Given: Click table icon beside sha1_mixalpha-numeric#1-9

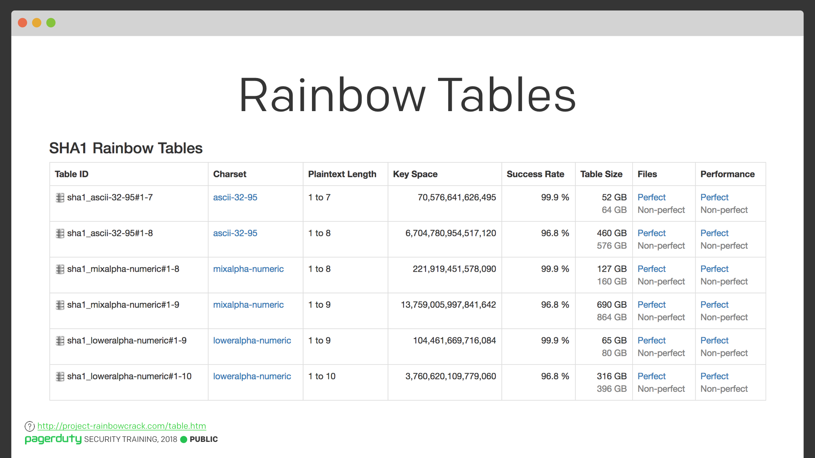Looking at the screenshot, I should point(60,305).
